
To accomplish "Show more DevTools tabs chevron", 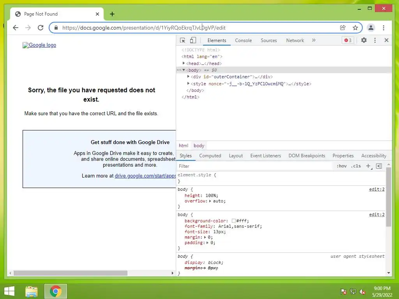I will pos(314,40).
